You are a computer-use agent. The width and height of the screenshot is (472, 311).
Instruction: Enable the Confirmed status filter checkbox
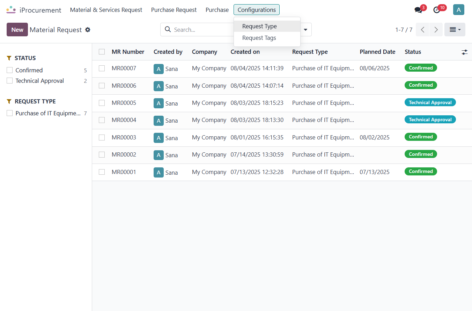pyautogui.click(x=10, y=70)
